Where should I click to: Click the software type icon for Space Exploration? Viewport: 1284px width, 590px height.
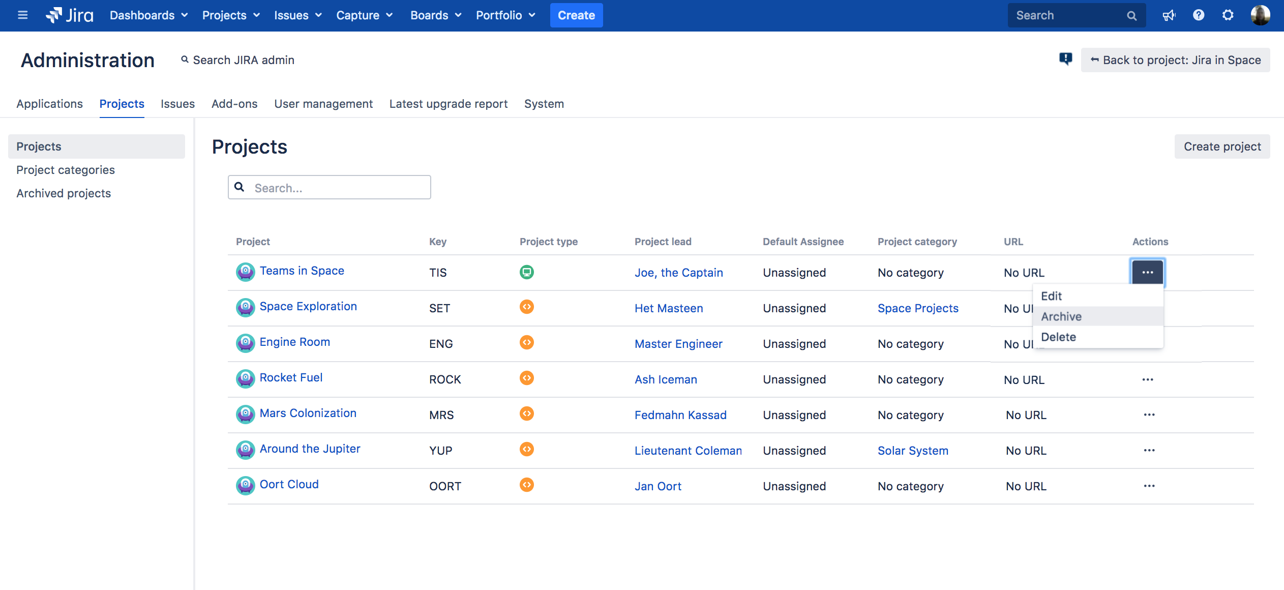(x=527, y=307)
